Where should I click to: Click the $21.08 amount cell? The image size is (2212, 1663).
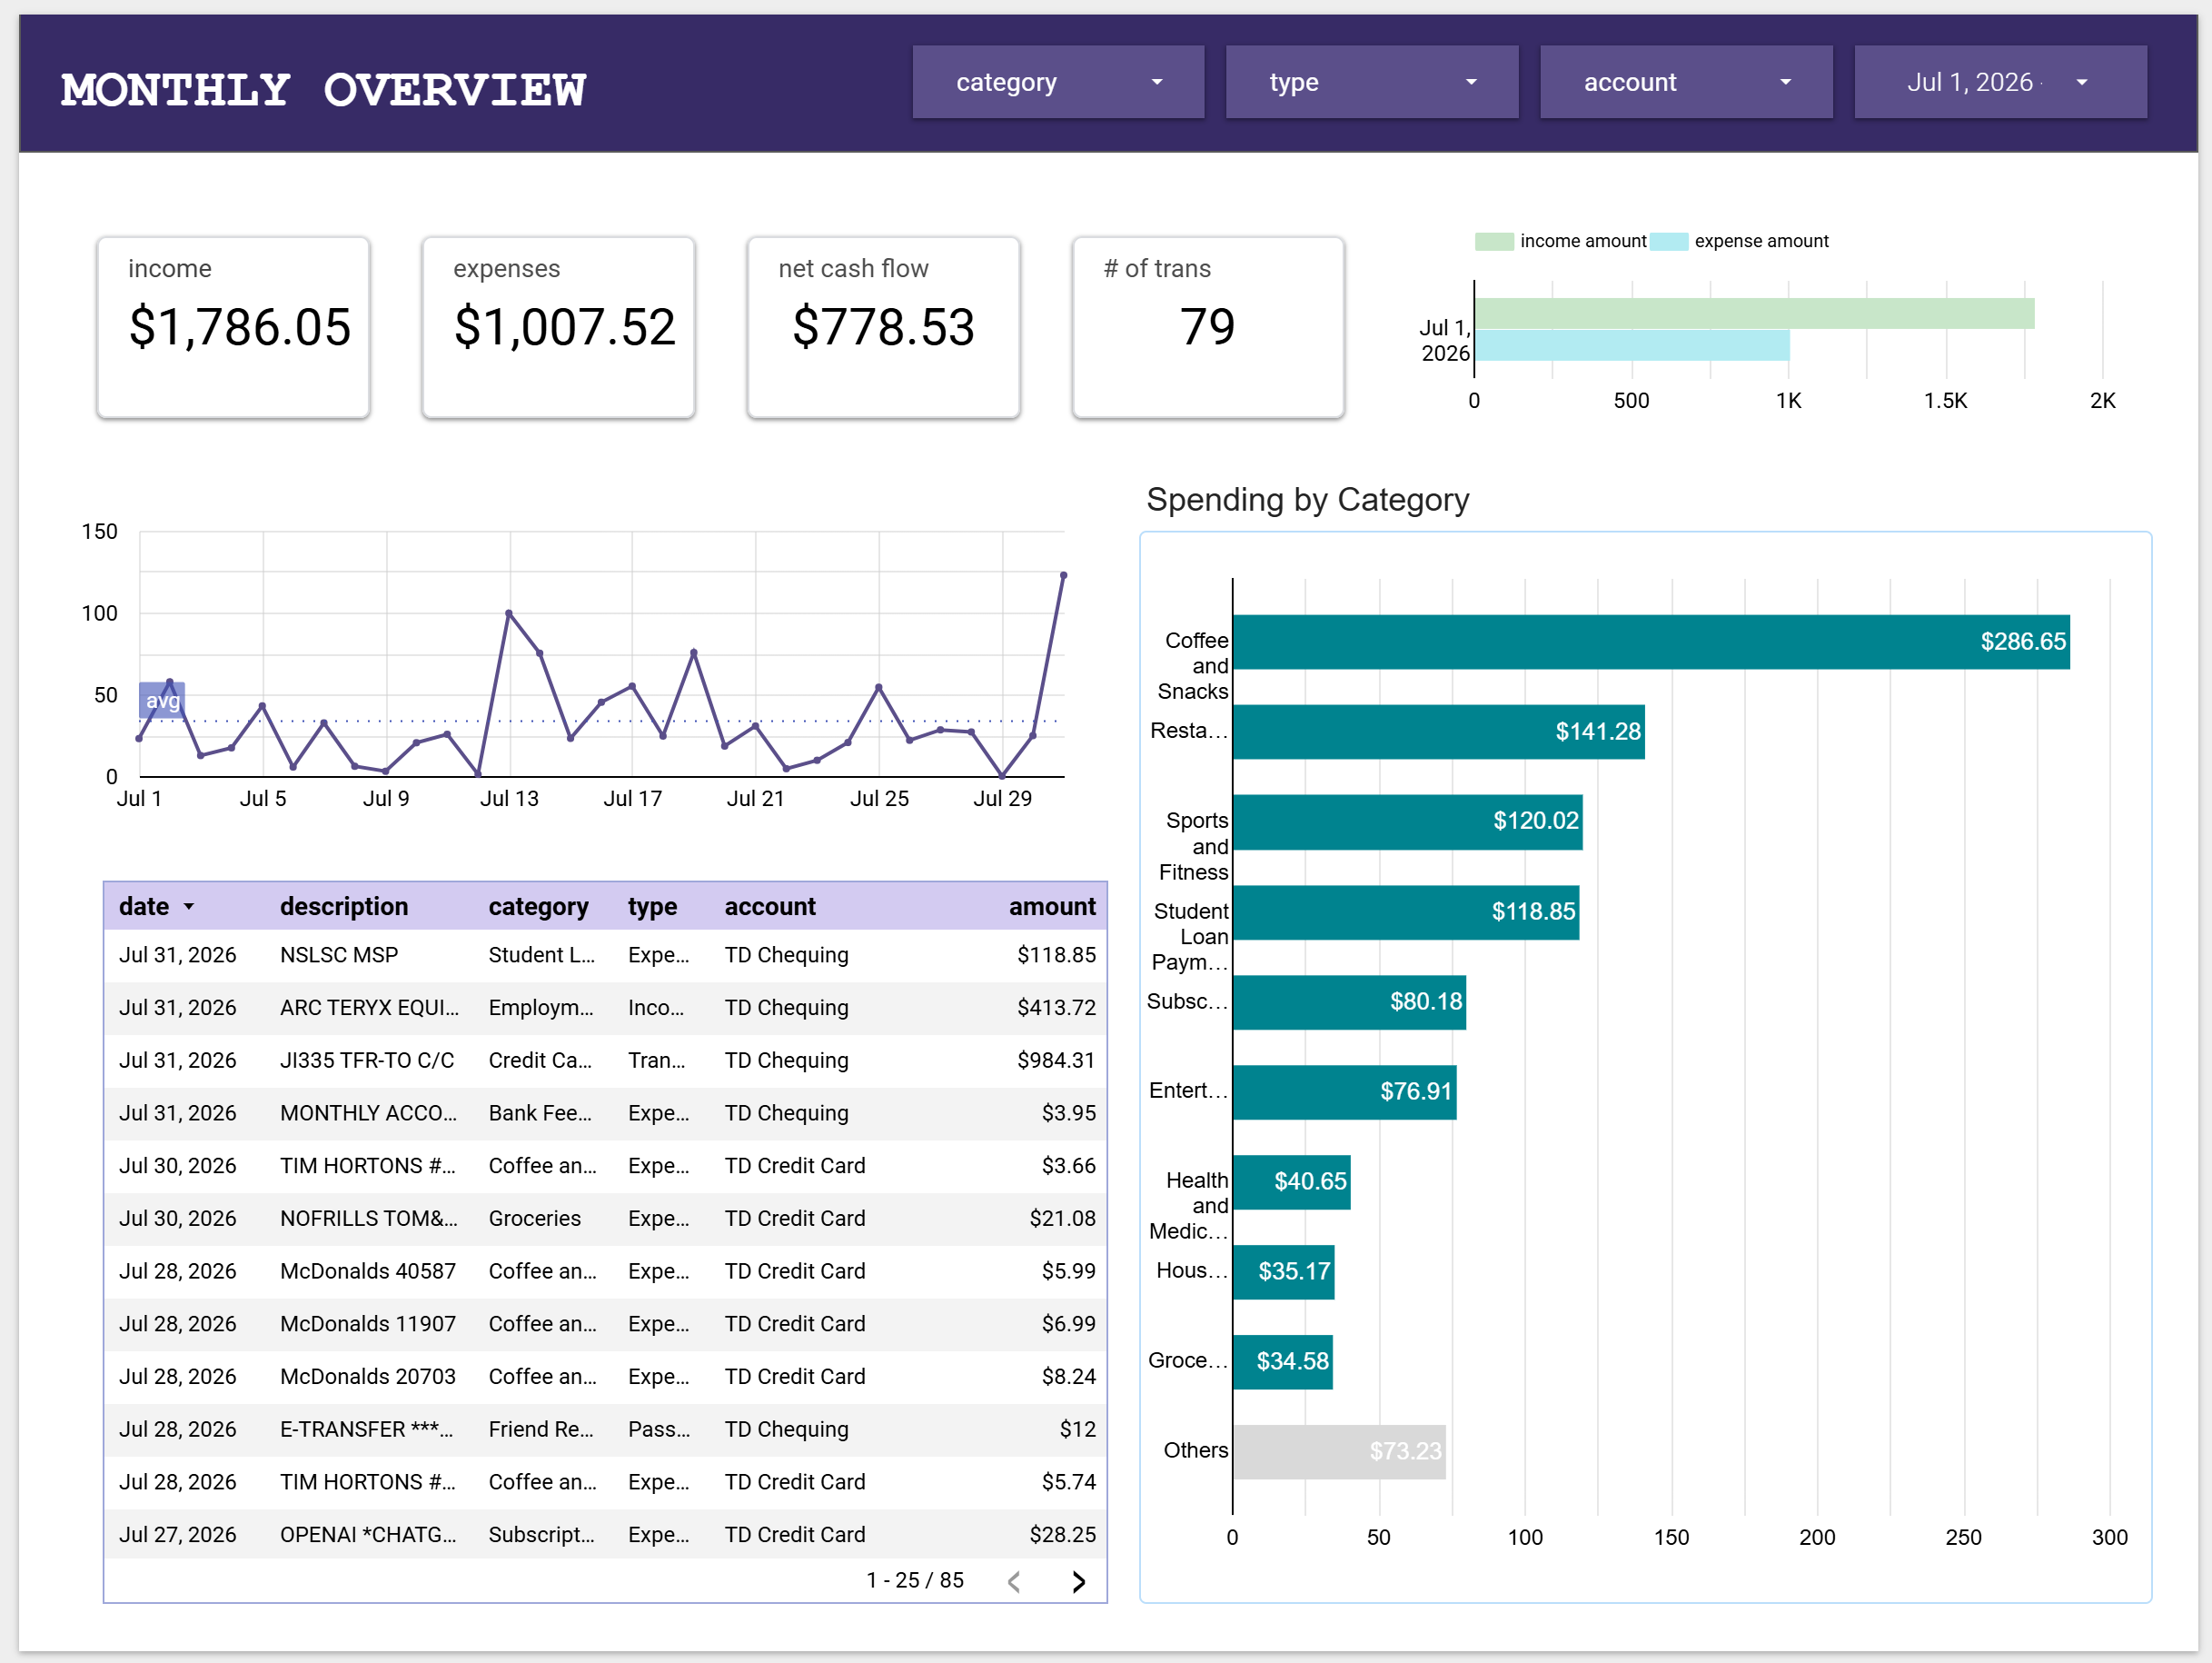coord(1062,1219)
